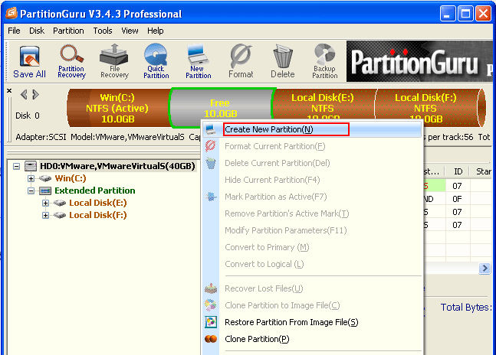Image resolution: width=496 pixels, height=355 pixels.
Task: Click the Create New Partition menu icon
Action: point(210,129)
